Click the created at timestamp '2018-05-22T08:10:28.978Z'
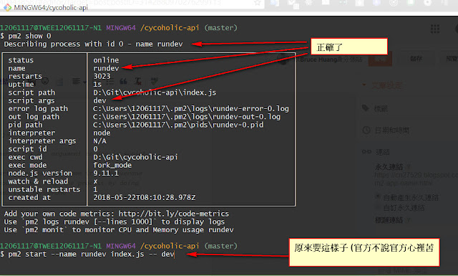The image size is (458, 276). pos(145,198)
